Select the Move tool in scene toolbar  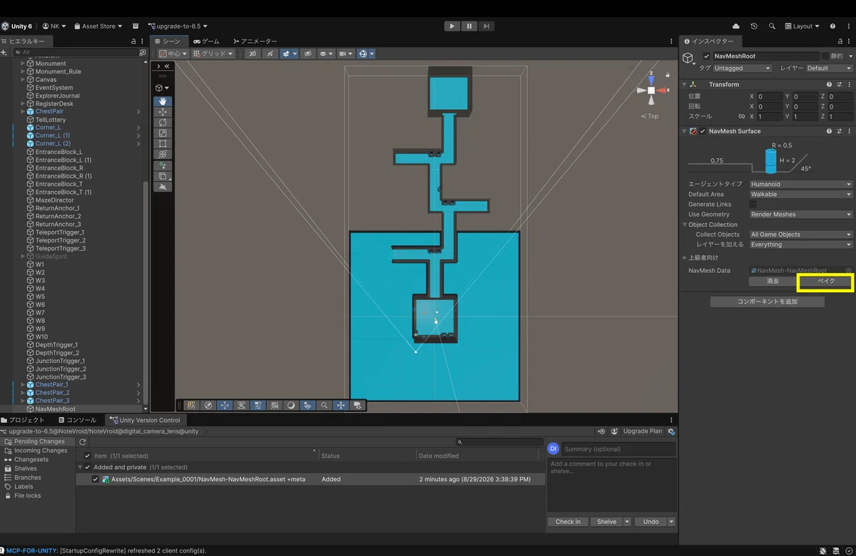(163, 112)
